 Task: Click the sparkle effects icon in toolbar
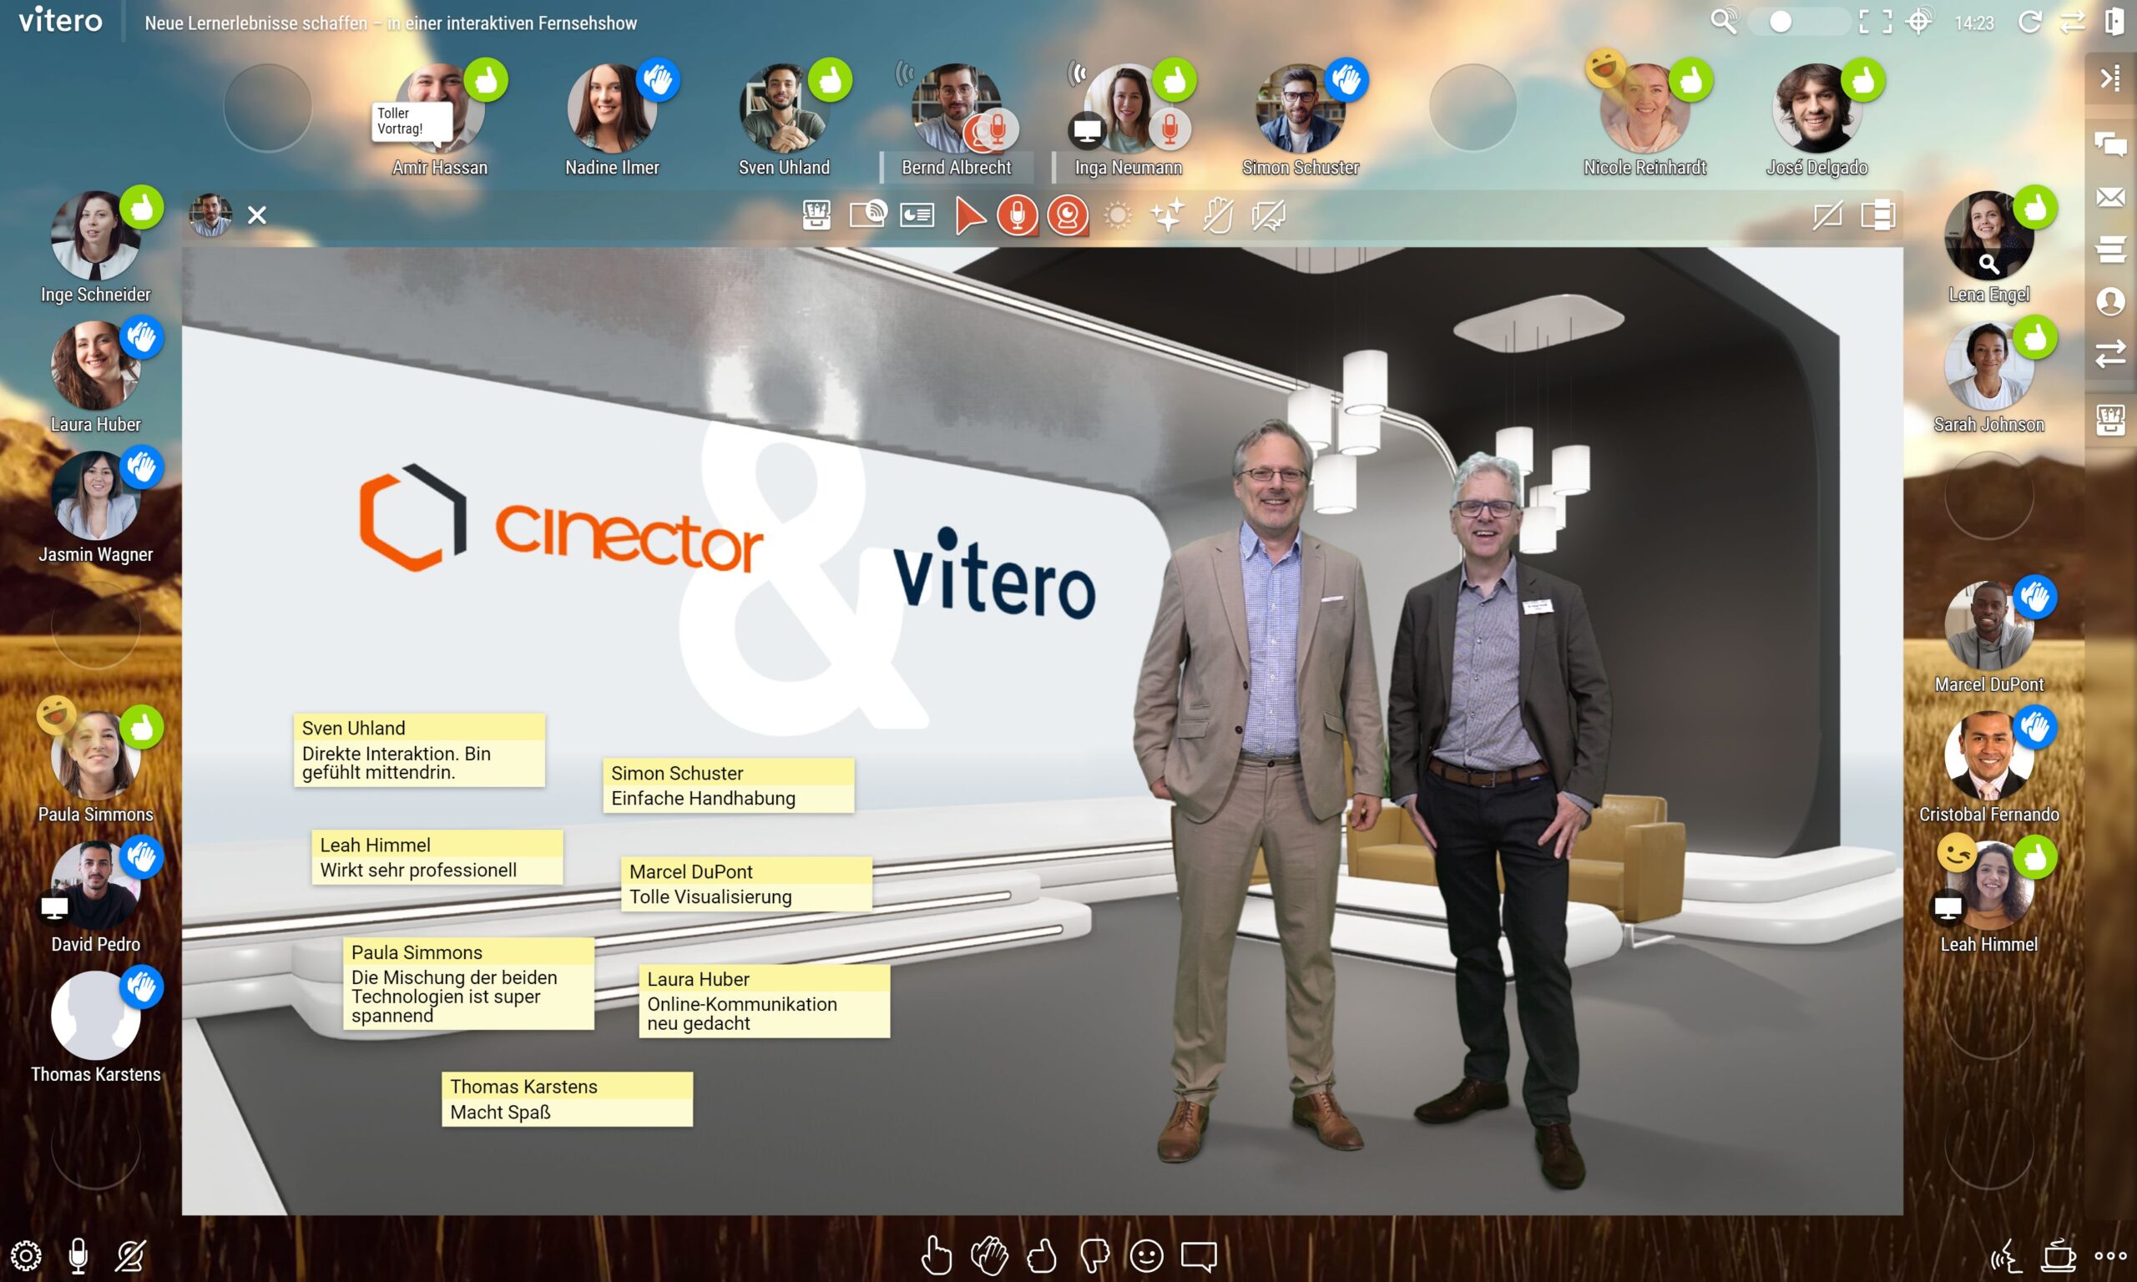(x=1167, y=215)
